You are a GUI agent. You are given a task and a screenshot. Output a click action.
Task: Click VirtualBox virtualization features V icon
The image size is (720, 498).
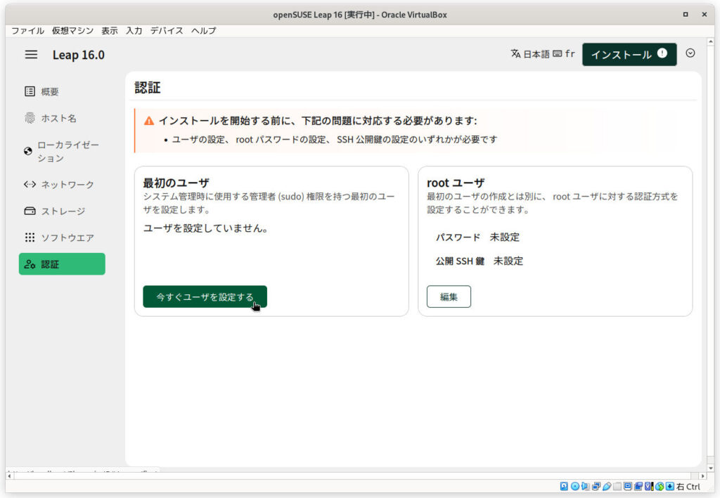tap(649, 486)
